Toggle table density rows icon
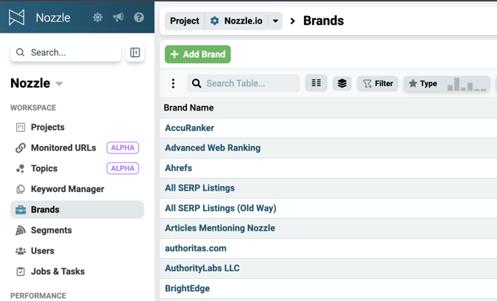 click(316, 83)
